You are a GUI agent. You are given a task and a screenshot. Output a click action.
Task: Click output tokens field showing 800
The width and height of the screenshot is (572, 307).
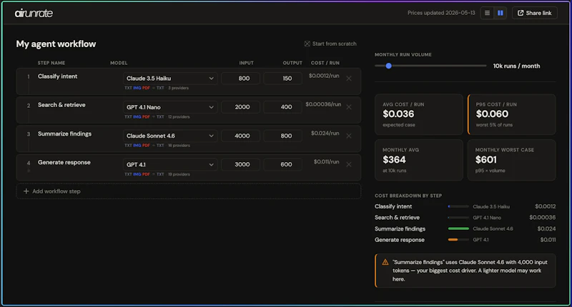click(x=282, y=136)
